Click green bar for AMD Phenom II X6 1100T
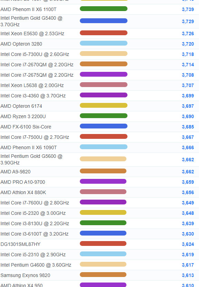Viewport: 199px width, 287px height. pos(104,9)
